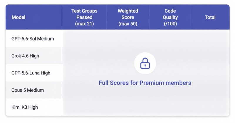Click the Total column header
The image size is (235, 123).
(210, 17)
